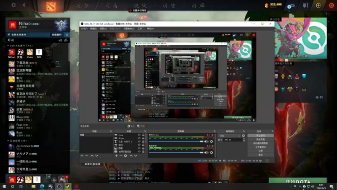Undock the 控件 panel with its pop-out icon
The image size is (337, 190).
click(x=272, y=131)
